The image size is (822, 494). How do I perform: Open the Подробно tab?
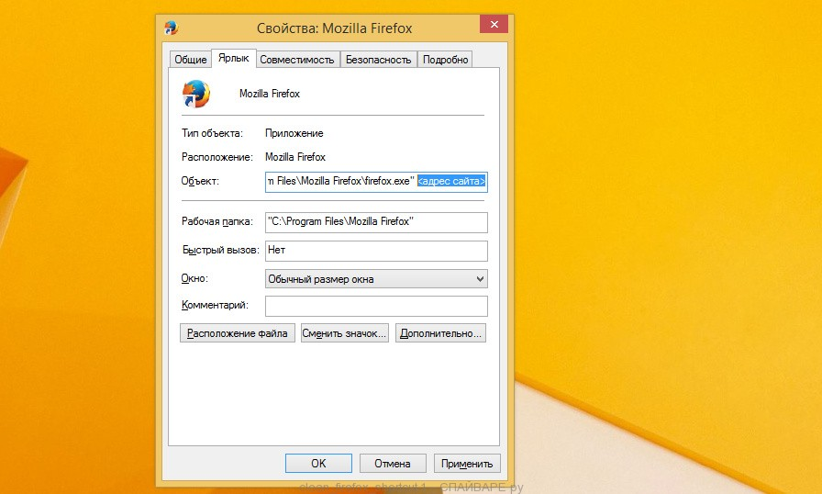[446, 60]
